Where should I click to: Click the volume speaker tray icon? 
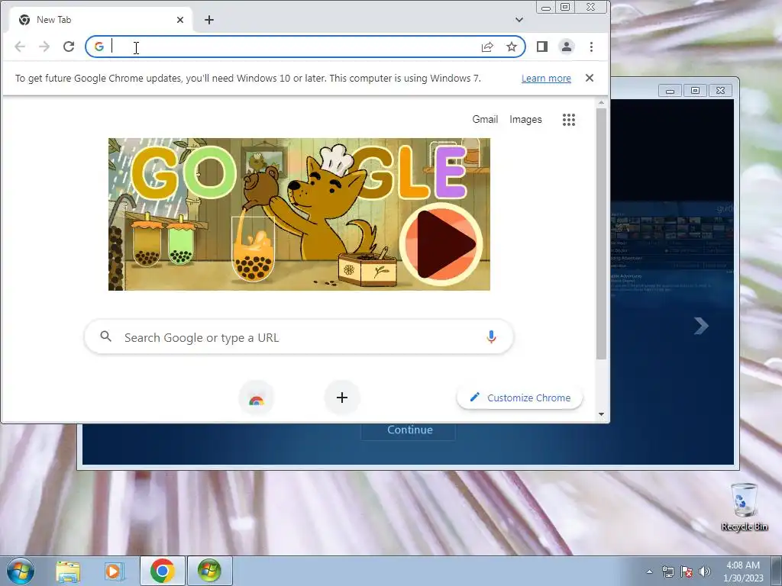coord(705,572)
